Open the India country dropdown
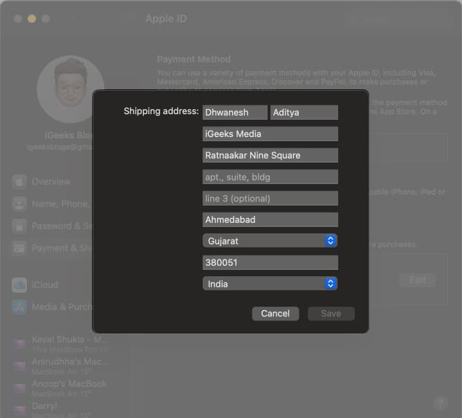This screenshot has width=462, height=418. (270, 284)
